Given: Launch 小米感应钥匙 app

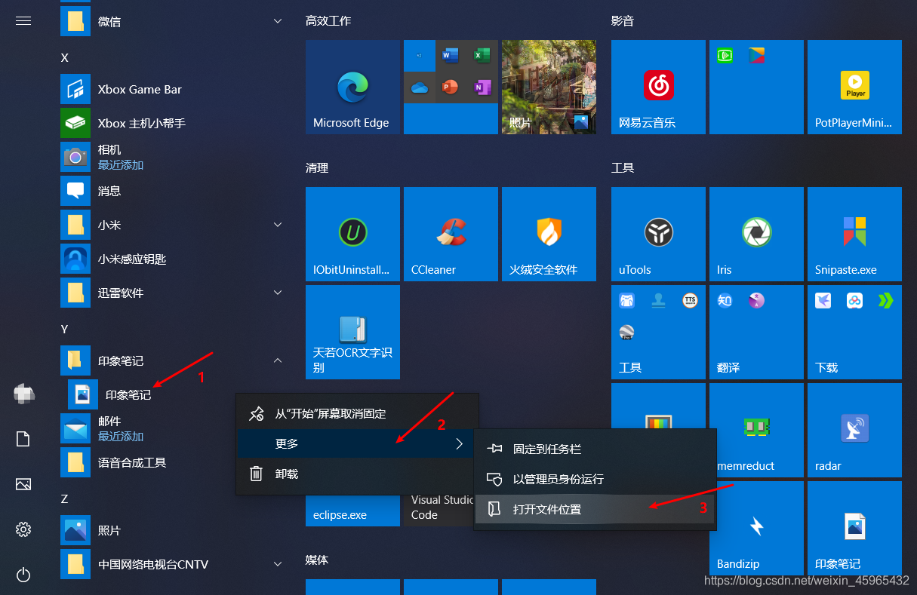Looking at the screenshot, I should pyautogui.click(x=174, y=259).
